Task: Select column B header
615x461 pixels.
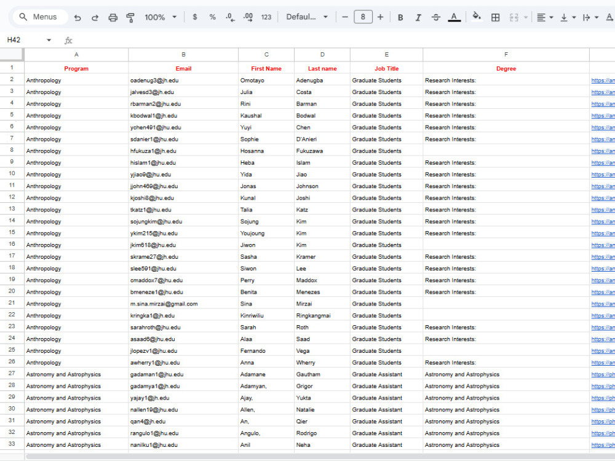Action: click(183, 55)
